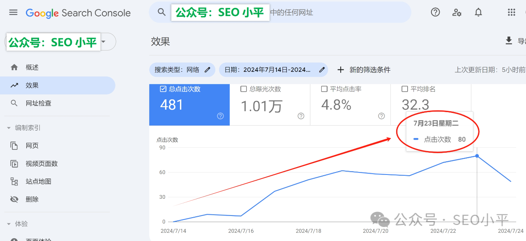Open help for total impressions card

pyautogui.click(x=301, y=116)
